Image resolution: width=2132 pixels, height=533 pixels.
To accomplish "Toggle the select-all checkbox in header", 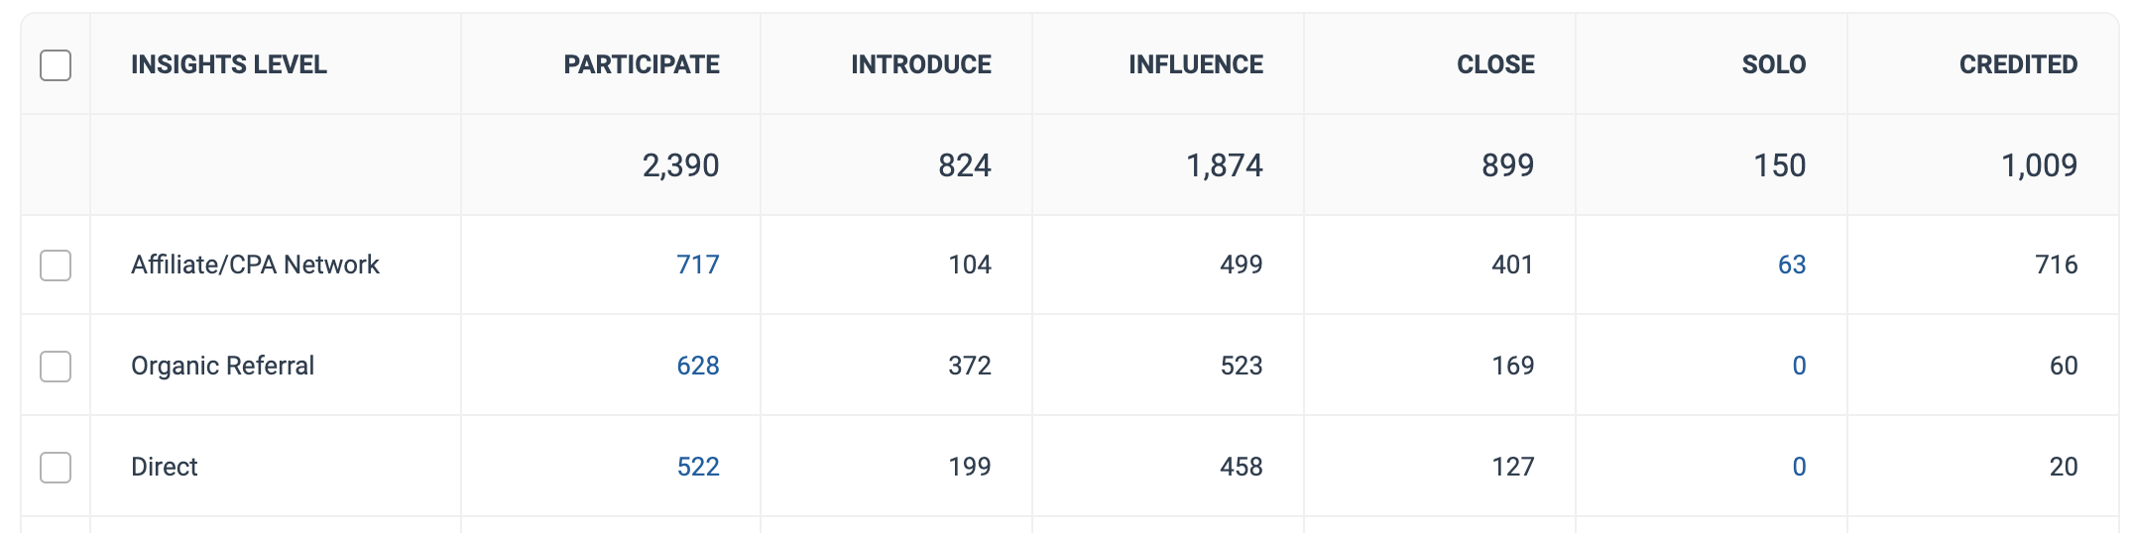I will pyautogui.click(x=56, y=65).
